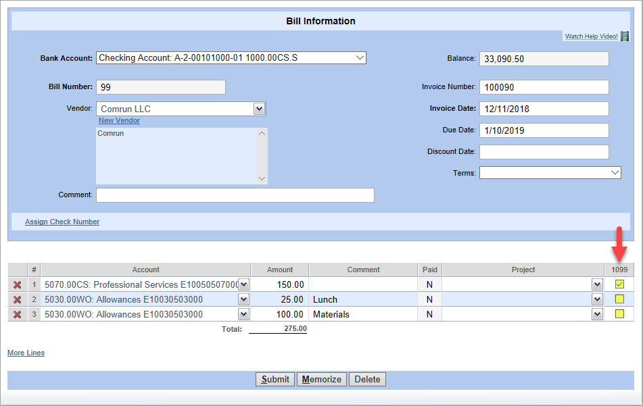Image resolution: width=643 pixels, height=406 pixels.
Task: Click the Assign Check Number link
Action: (x=62, y=222)
